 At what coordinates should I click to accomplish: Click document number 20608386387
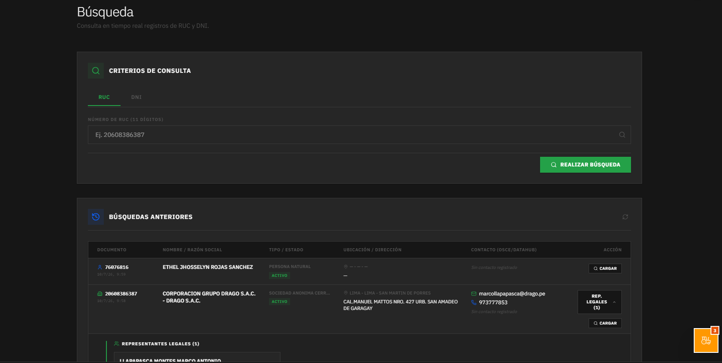coord(121,294)
